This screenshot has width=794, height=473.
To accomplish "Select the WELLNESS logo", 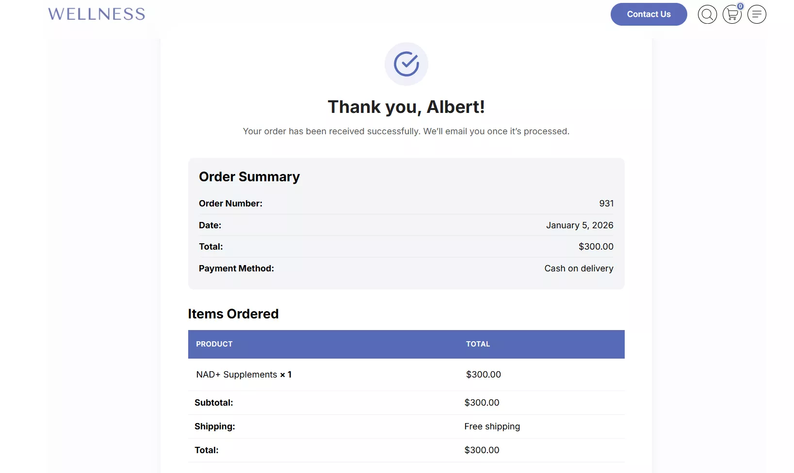I will click(96, 14).
